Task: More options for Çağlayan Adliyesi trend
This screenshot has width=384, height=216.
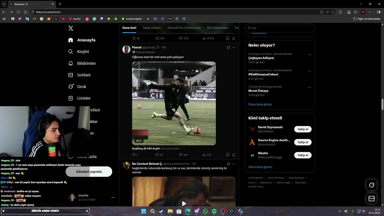Action: click(x=310, y=55)
